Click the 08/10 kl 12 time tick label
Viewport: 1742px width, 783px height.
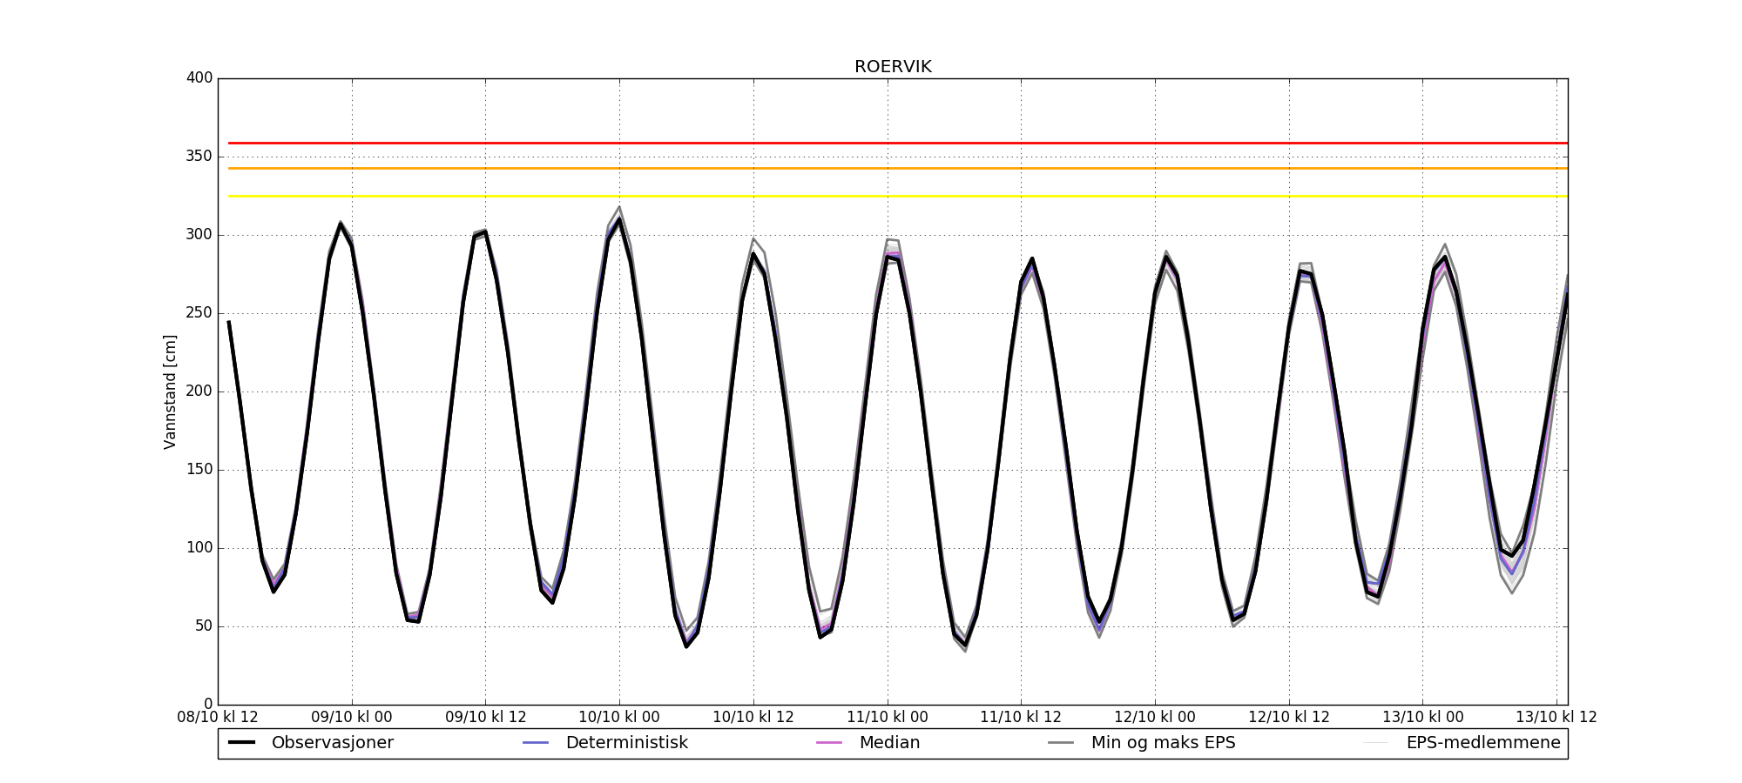[218, 718]
